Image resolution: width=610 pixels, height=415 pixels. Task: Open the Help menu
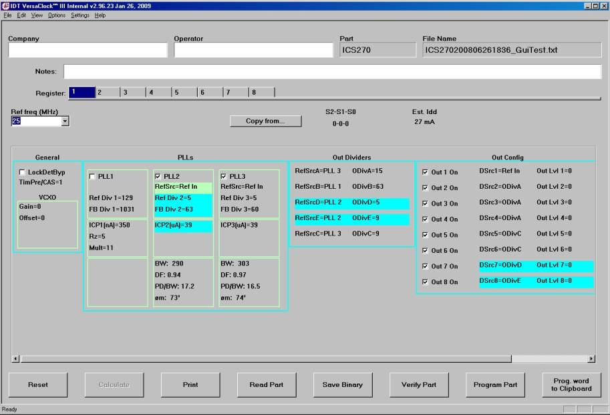[x=100, y=15]
